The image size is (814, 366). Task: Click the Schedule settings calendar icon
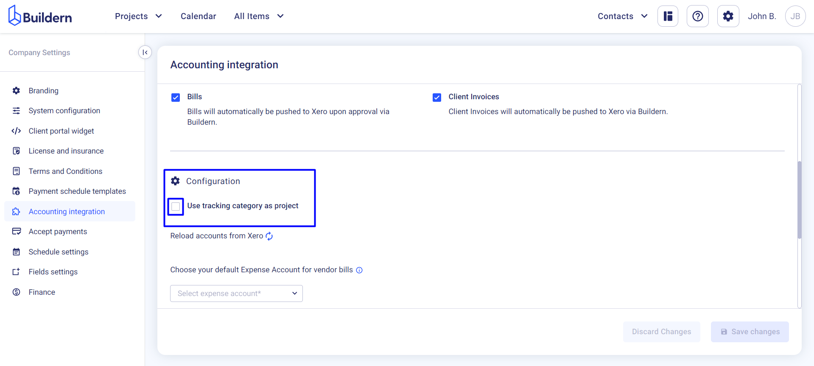click(17, 252)
